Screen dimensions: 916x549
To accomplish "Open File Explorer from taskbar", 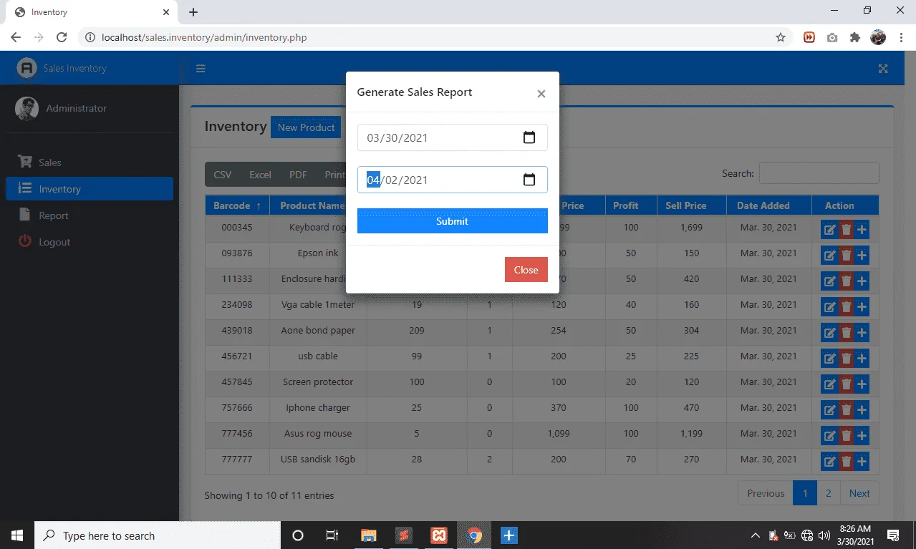I will (x=369, y=535).
